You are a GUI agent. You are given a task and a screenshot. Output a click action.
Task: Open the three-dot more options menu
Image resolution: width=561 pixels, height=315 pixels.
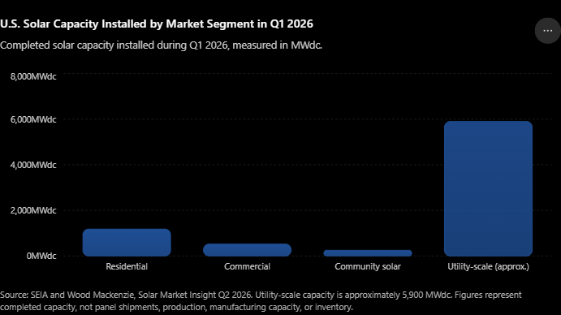coord(547,31)
